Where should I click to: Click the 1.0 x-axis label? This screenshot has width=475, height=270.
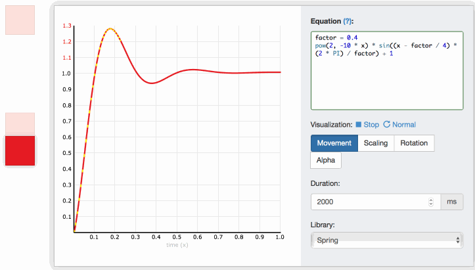tap(280, 237)
